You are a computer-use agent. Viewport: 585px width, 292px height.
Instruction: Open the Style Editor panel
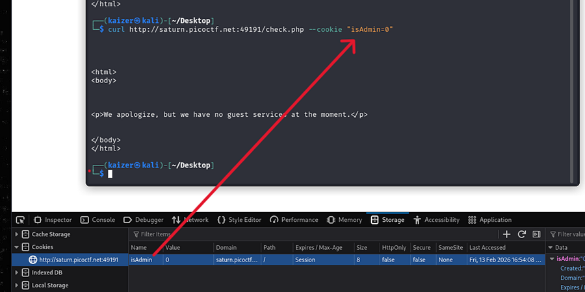239,220
